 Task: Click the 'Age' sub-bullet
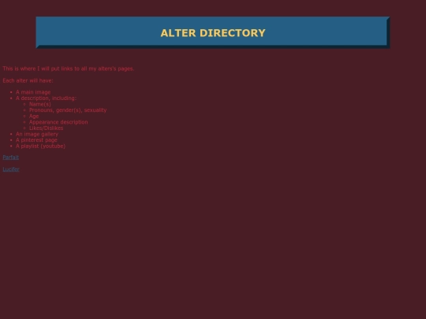34,116
